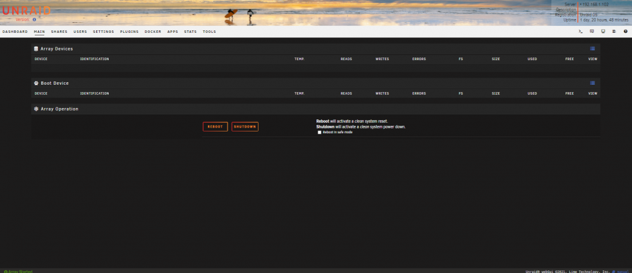Click the Boot Device section title
This screenshot has height=273, width=632.
[x=55, y=83]
